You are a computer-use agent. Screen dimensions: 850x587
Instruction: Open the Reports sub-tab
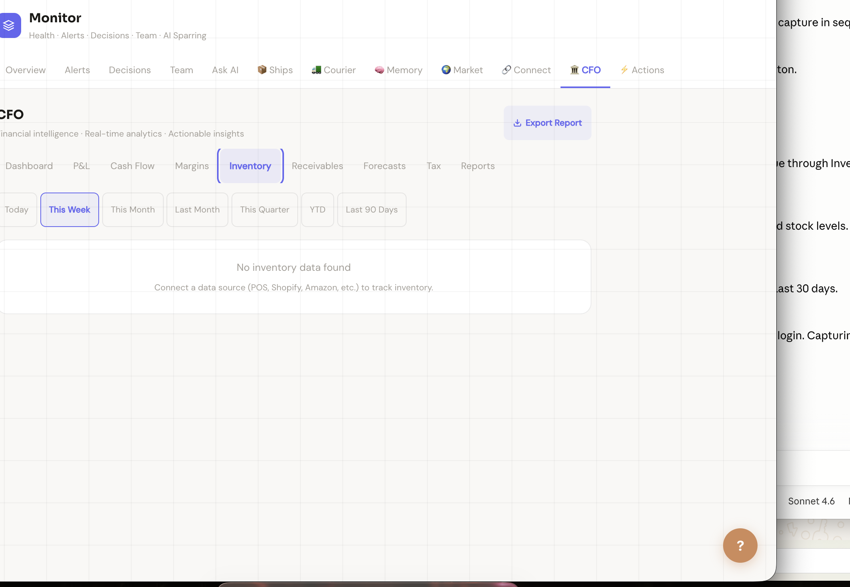click(477, 166)
